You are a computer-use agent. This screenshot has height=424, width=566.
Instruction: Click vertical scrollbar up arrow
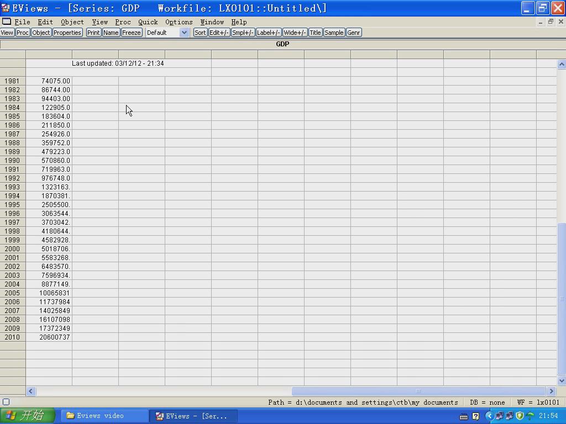pyautogui.click(x=562, y=65)
